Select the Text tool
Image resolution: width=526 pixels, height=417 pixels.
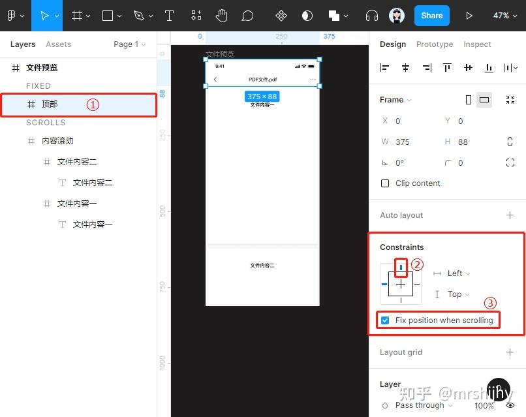point(169,15)
